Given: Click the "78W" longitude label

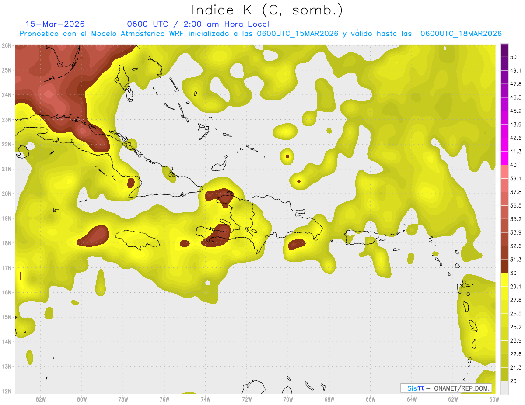Looking at the screenshot, I should pos(123,399).
